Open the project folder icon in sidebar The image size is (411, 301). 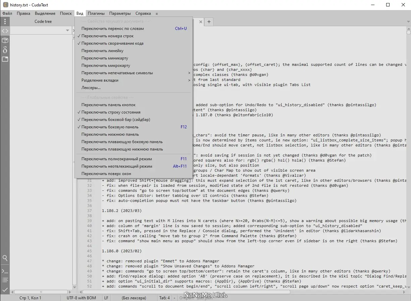5,59
